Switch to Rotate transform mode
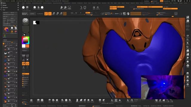 click(x=61, y=14)
